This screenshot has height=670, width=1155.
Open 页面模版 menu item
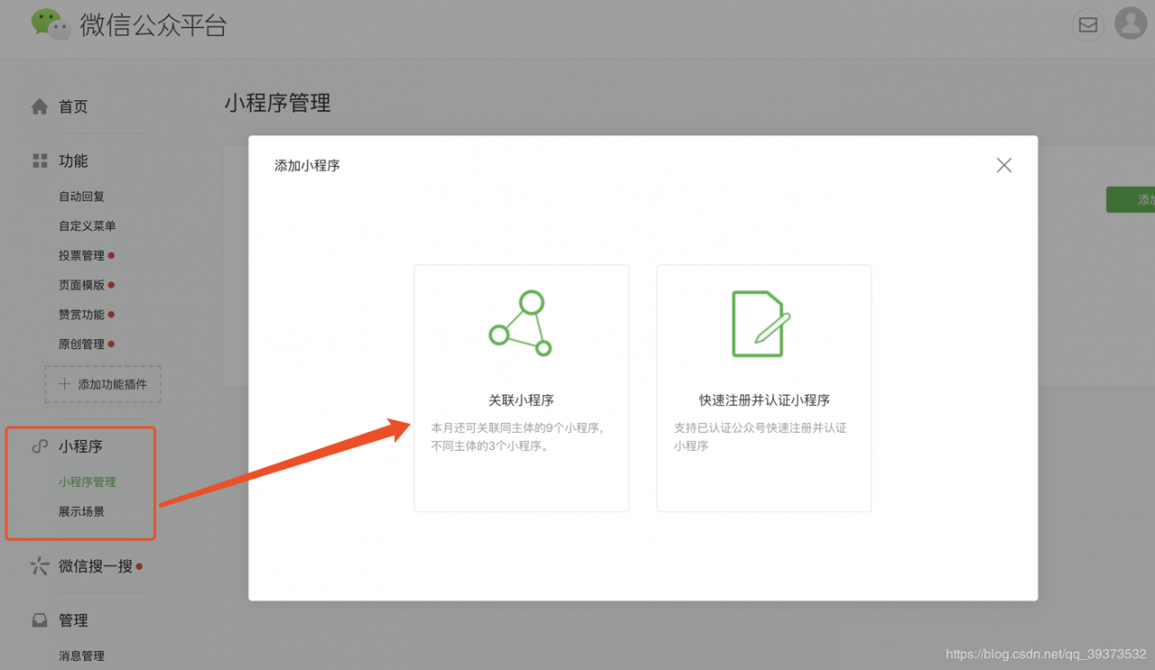click(x=82, y=285)
